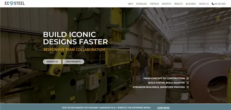
Task: Click the Build Faster, Build Smarter text
Action: (x=167, y=83)
